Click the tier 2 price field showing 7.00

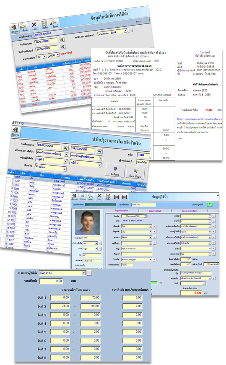[x=132, y=306]
